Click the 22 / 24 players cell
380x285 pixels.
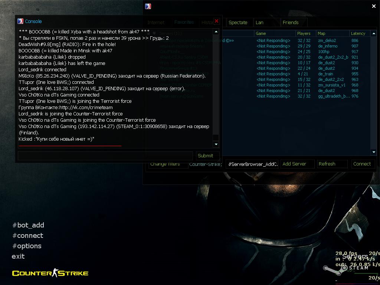pyautogui.click(x=304, y=68)
